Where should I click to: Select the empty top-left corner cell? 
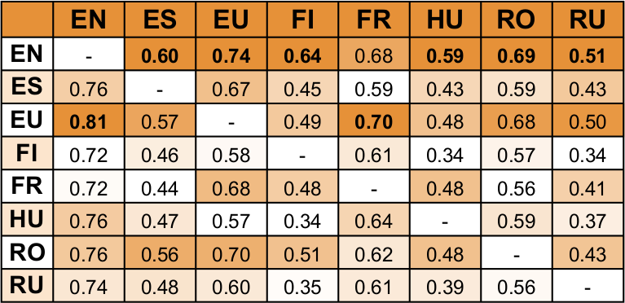pos(27,20)
